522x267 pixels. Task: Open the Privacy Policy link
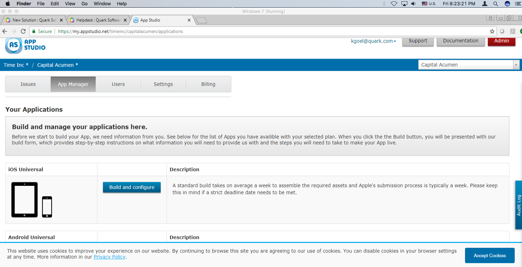(110, 257)
